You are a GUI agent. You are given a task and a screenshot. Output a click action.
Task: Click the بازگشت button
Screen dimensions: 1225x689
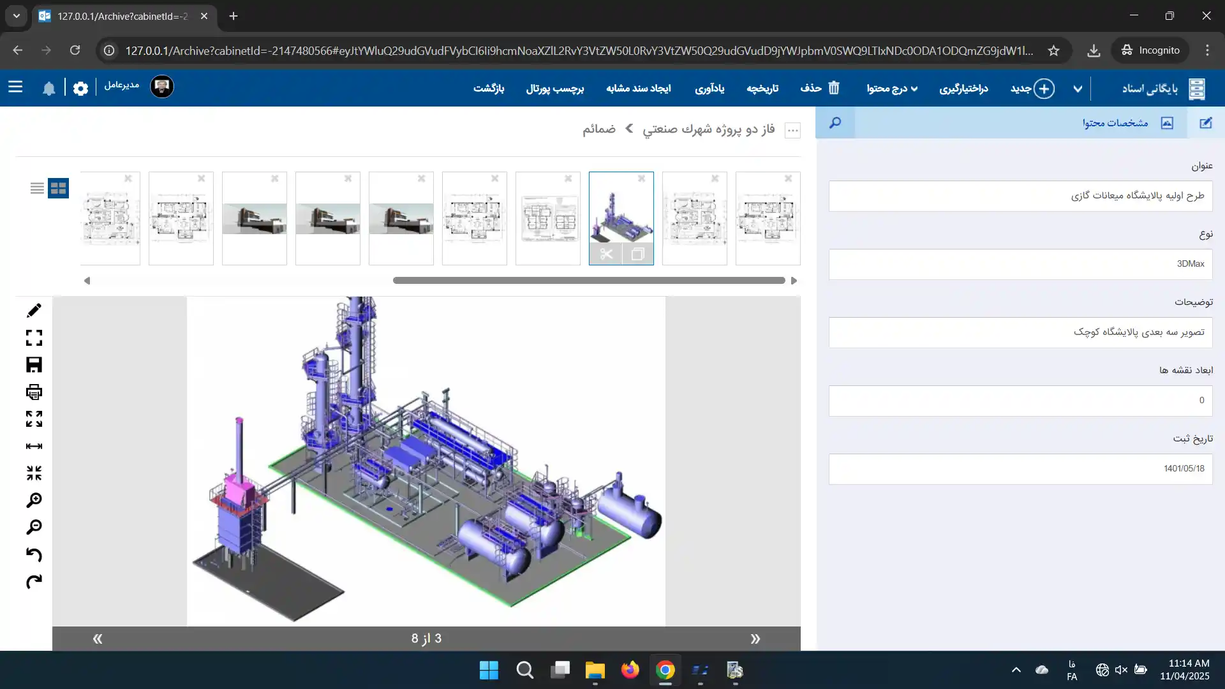point(489,89)
